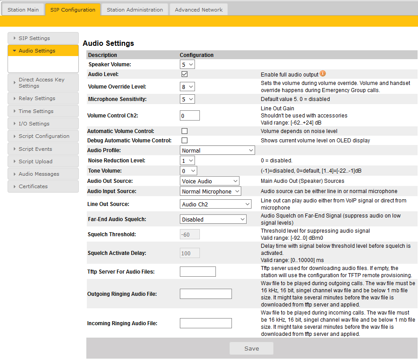Toggle the Audio Level checkbox
Image resolution: width=418 pixels, height=359 pixels.
[184, 74]
